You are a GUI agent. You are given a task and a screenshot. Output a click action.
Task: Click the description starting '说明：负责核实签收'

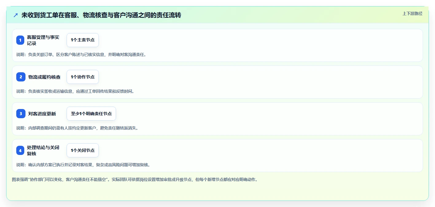[x=75, y=91]
